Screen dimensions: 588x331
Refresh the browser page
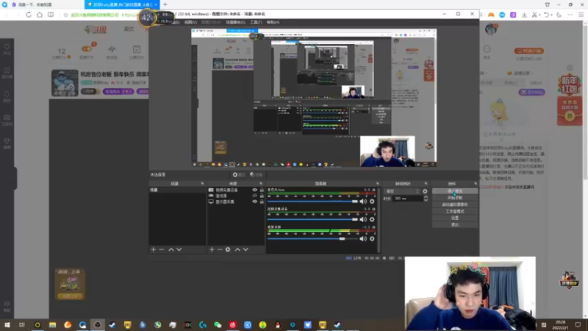pos(29,15)
